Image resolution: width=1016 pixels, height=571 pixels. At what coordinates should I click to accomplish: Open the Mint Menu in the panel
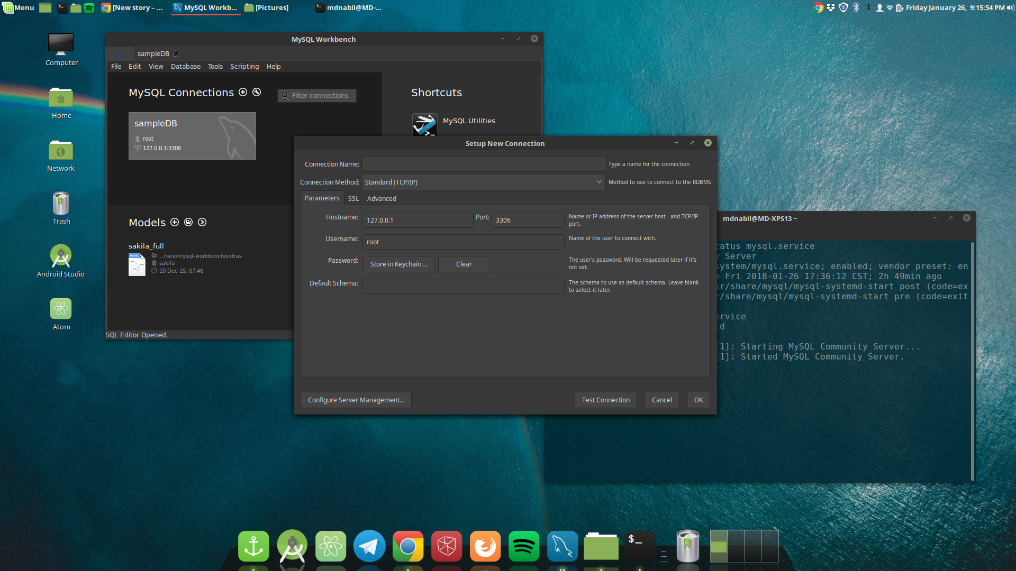tap(19, 7)
